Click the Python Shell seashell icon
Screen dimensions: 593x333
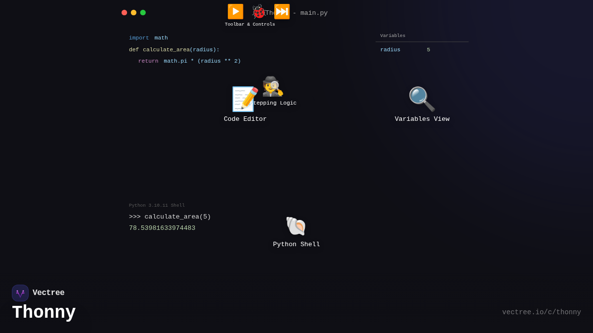click(296, 226)
